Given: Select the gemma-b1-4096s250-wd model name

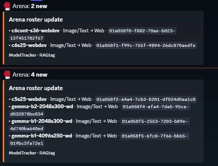Looking at the screenshot, I should point(42,136).
